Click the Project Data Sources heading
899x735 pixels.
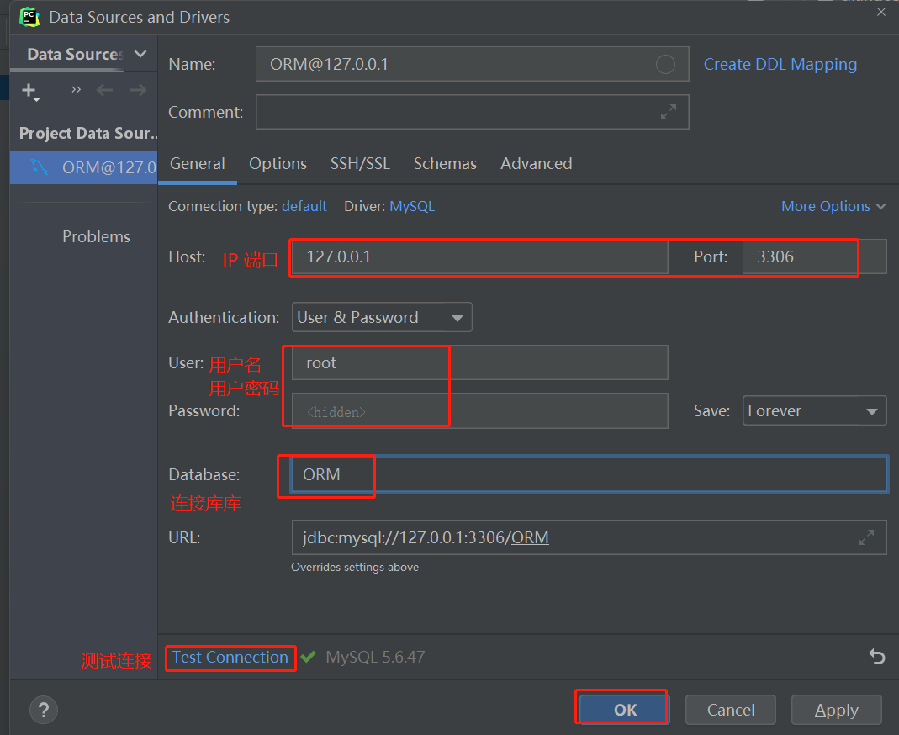[x=88, y=133]
